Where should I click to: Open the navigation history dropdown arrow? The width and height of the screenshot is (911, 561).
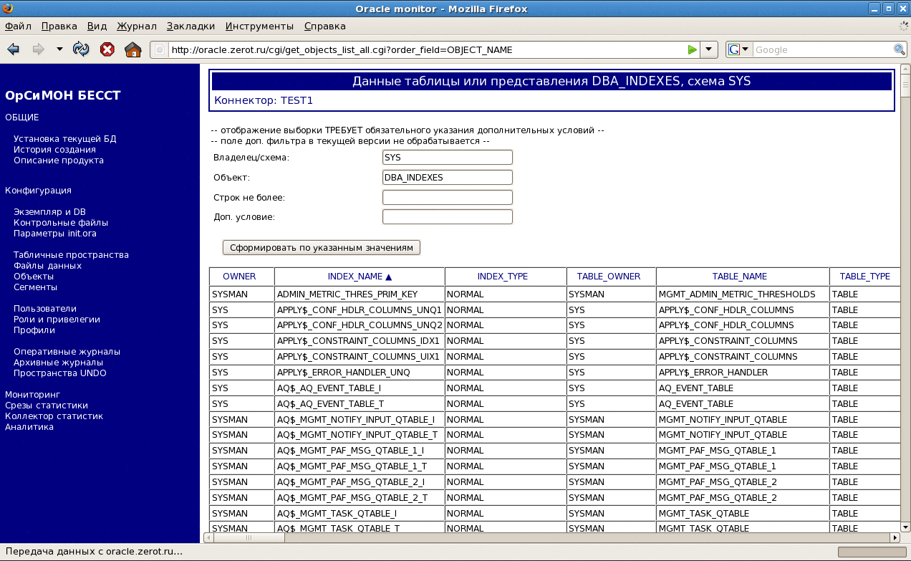tap(59, 49)
